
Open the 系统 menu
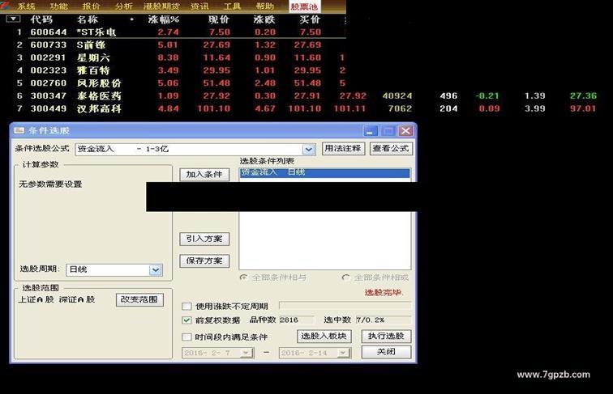(27, 6)
